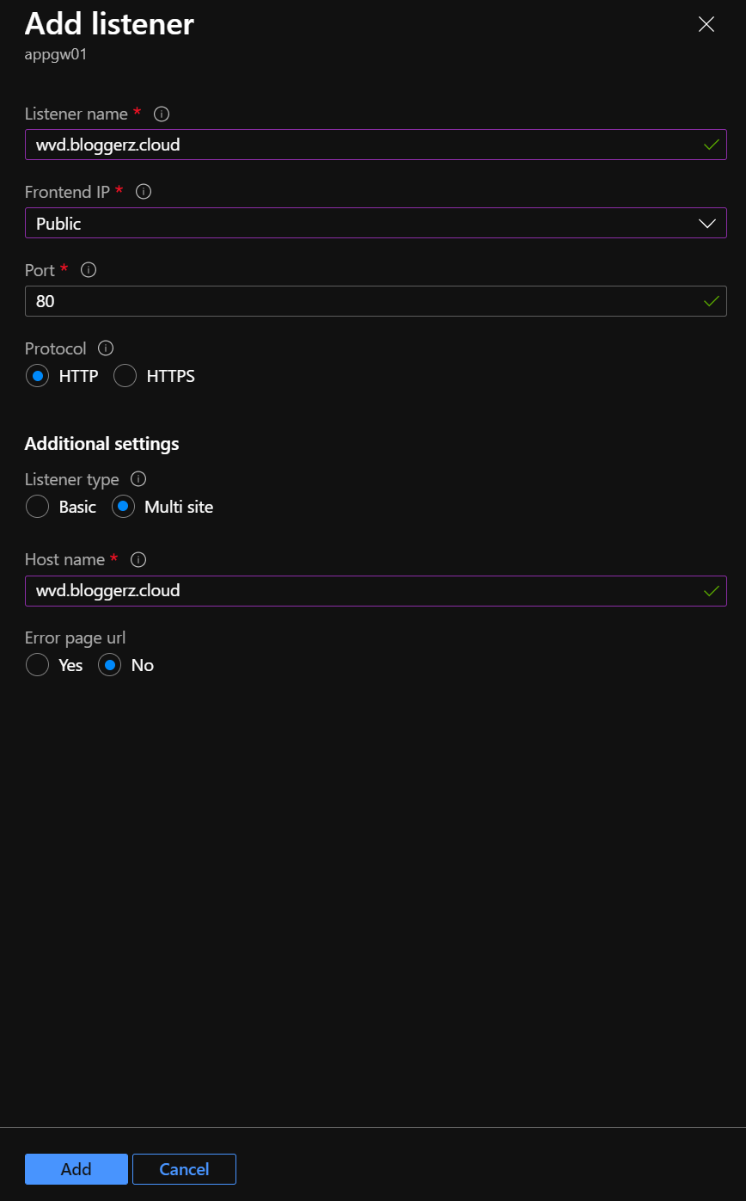The image size is (746, 1201).
Task: Click the Frontend IP dropdown chevron
Action: [x=706, y=223]
